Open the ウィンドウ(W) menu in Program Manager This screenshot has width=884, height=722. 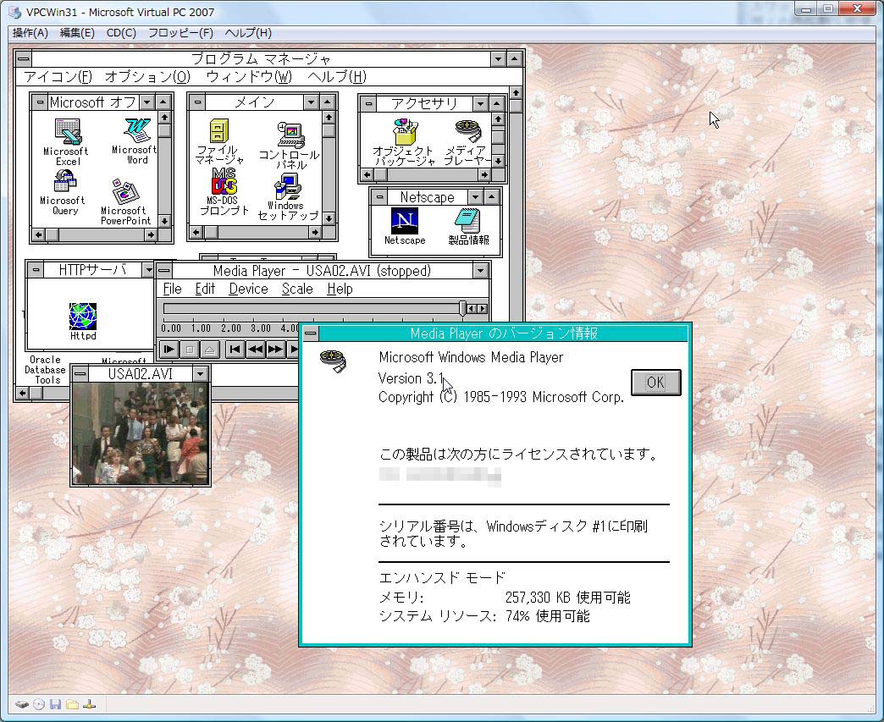(x=249, y=77)
